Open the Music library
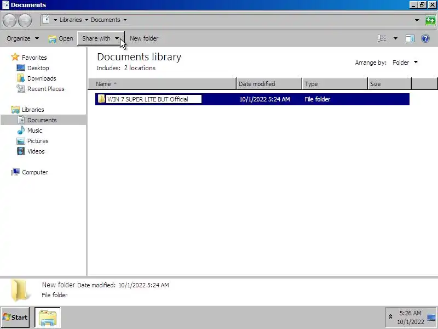This screenshot has width=438, height=329. point(34,131)
